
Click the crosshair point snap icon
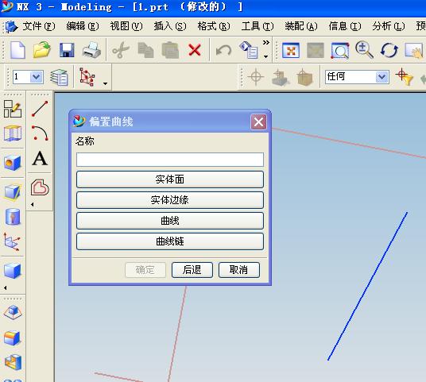pos(255,77)
